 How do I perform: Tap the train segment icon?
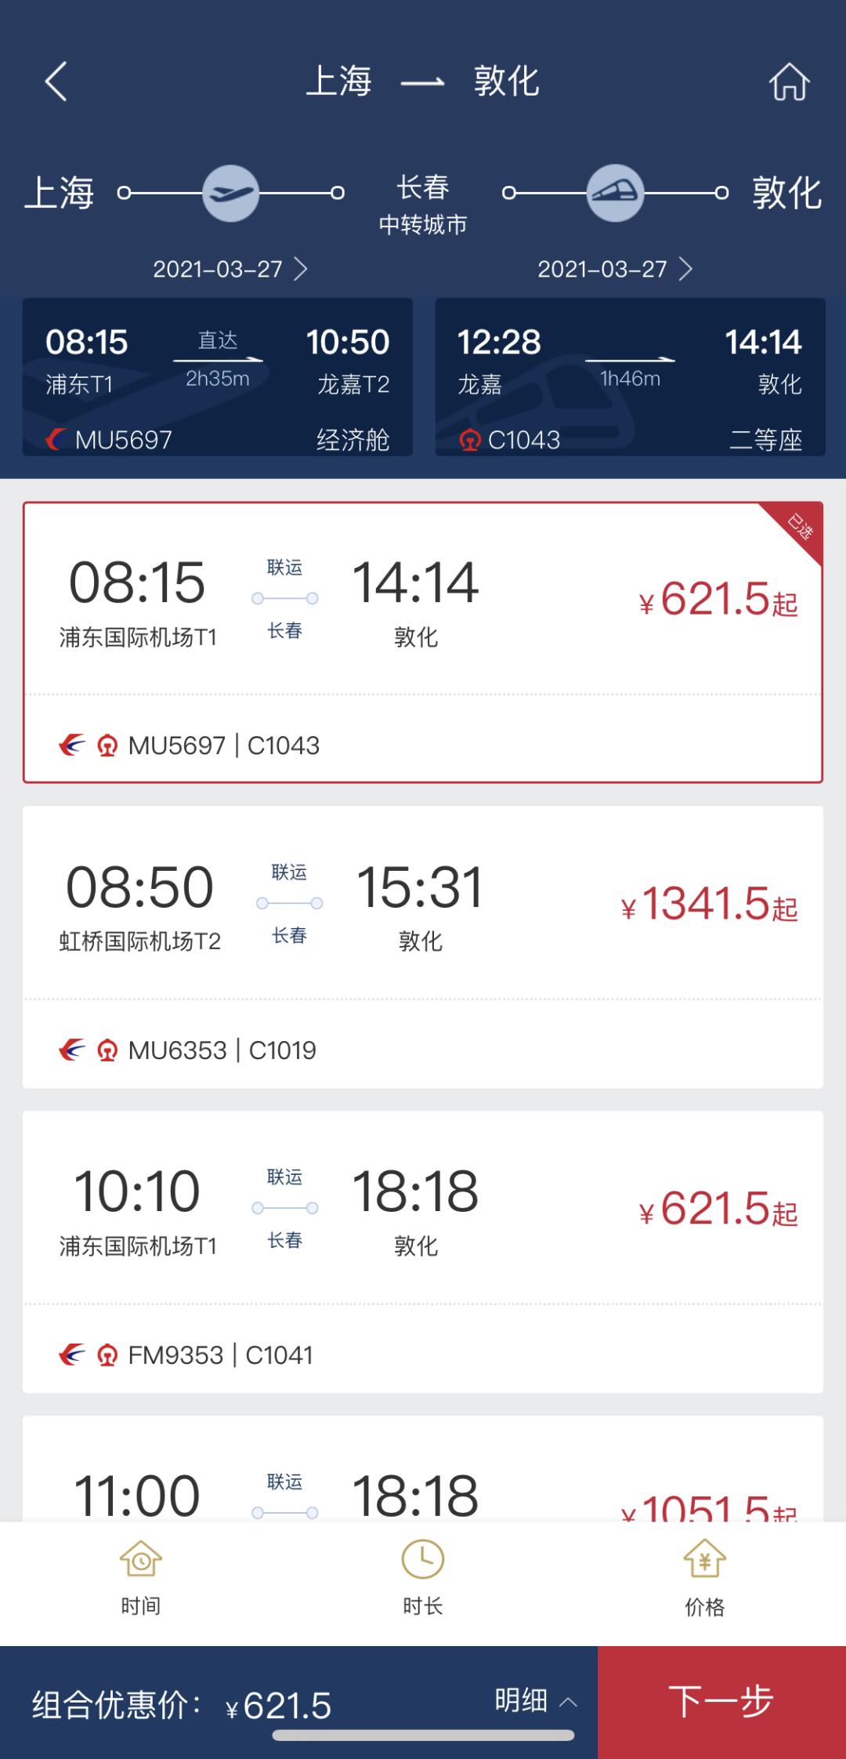(615, 193)
